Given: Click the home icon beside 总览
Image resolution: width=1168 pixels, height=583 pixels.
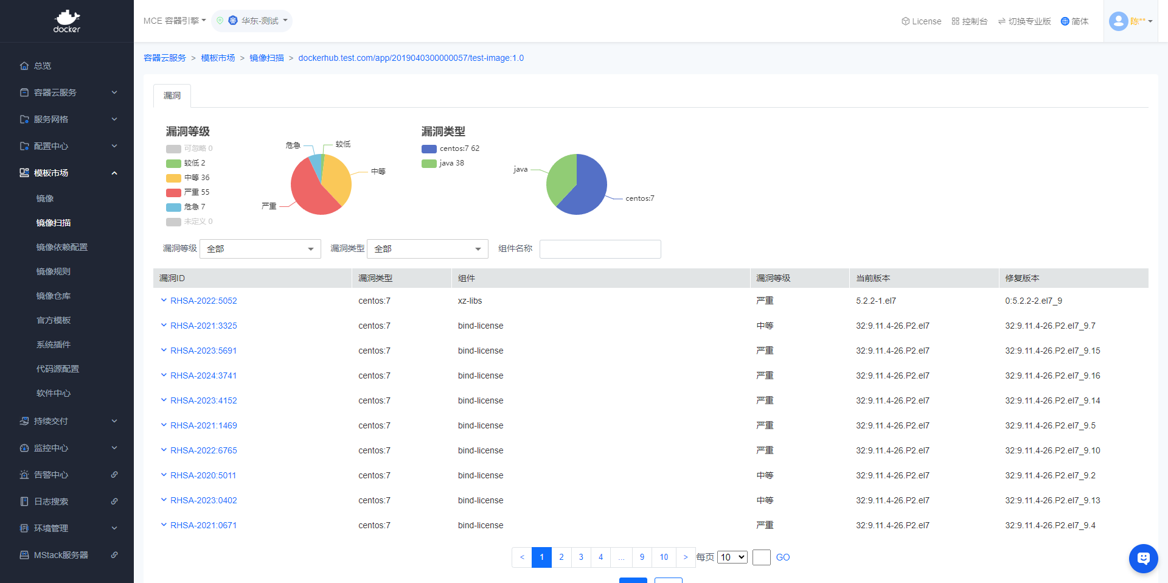Looking at the screenshot, I should click(24, 66).
